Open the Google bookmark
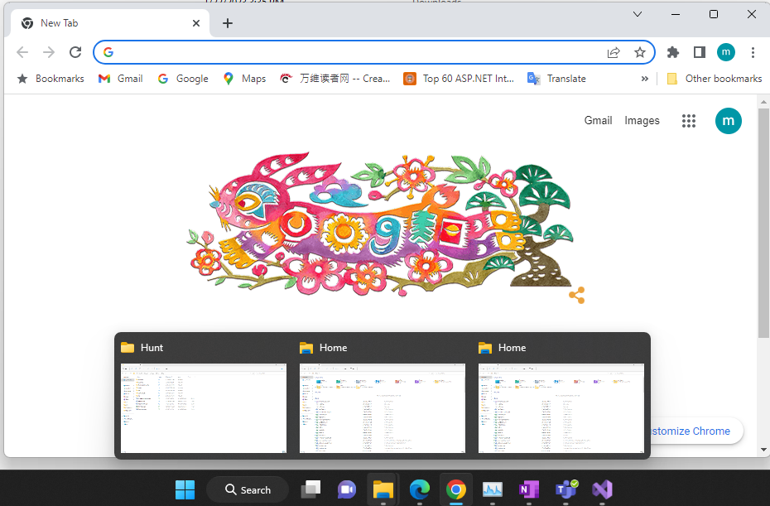The width and height of the screenshot is (770, 506). (183, 79)
